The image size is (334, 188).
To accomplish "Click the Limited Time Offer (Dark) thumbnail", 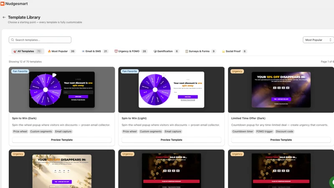I will pos(281,90).
